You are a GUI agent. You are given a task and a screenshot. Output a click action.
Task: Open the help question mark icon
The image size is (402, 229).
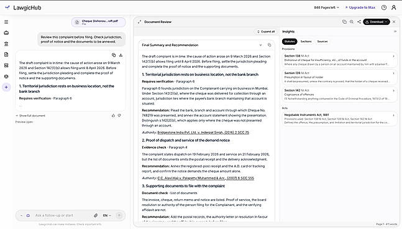pyautogui.click(x=384, y=7)
